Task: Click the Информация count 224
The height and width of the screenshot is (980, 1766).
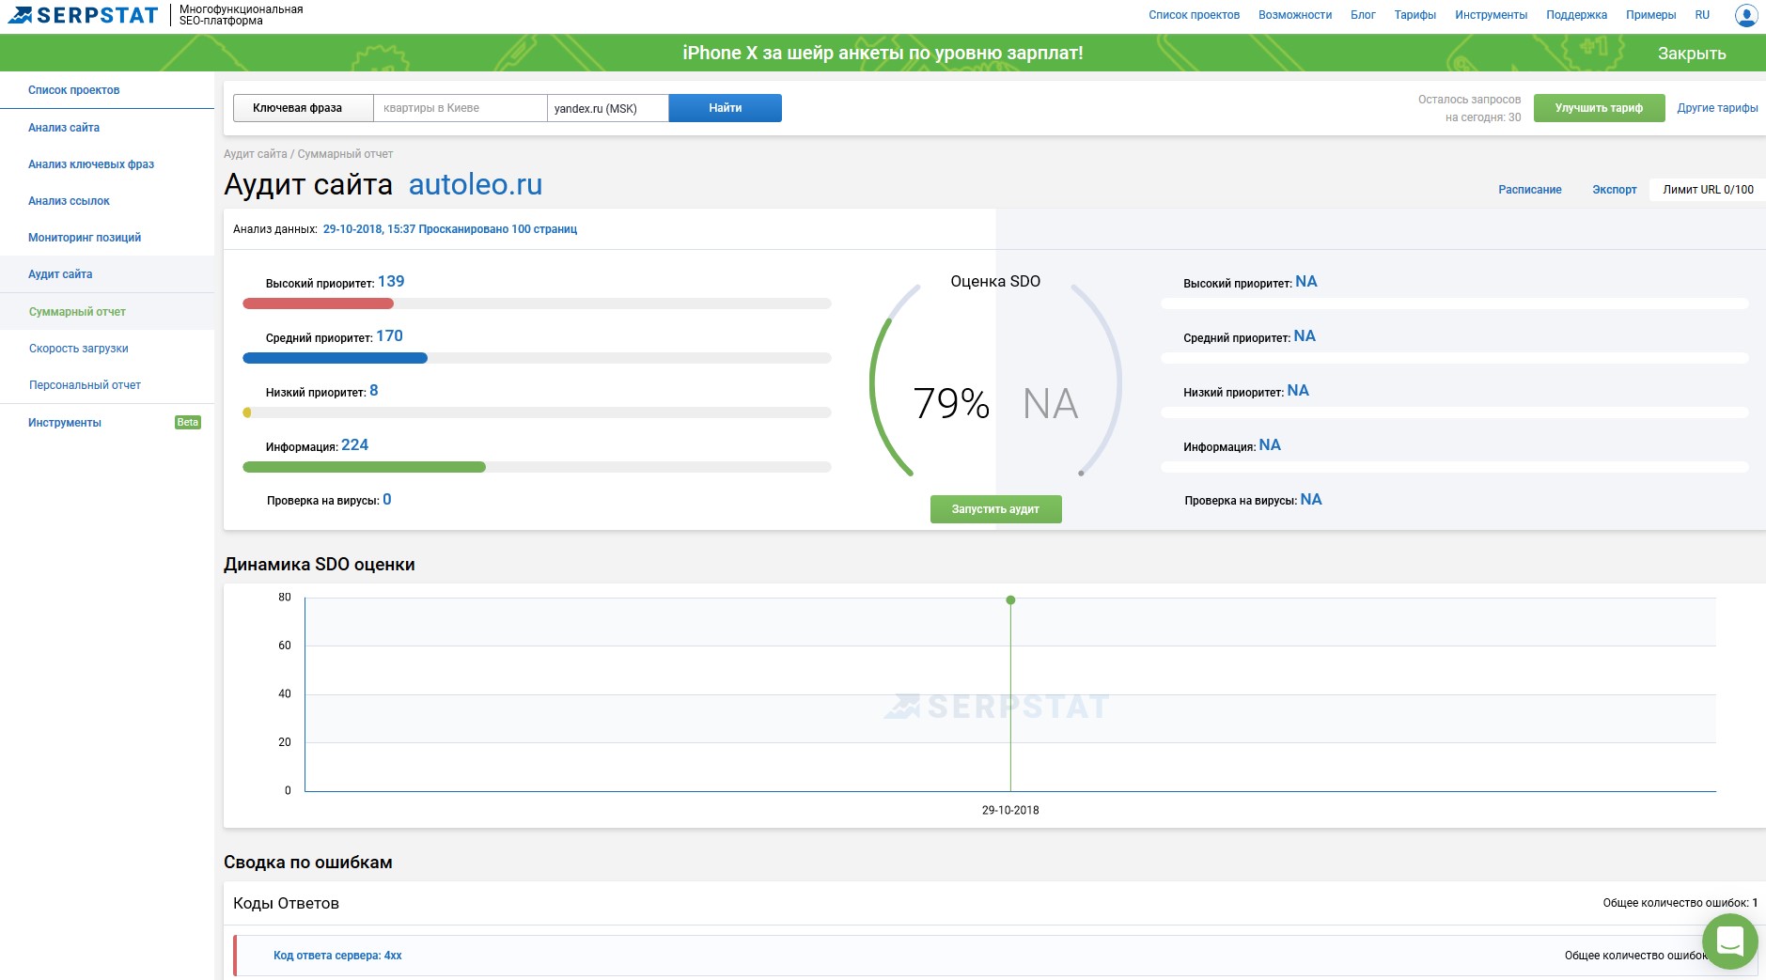Action: [354, 445]
